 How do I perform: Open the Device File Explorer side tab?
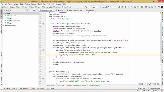163,78
